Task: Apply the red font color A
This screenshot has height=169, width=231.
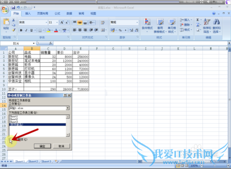Action: click(x=56, y=30)
